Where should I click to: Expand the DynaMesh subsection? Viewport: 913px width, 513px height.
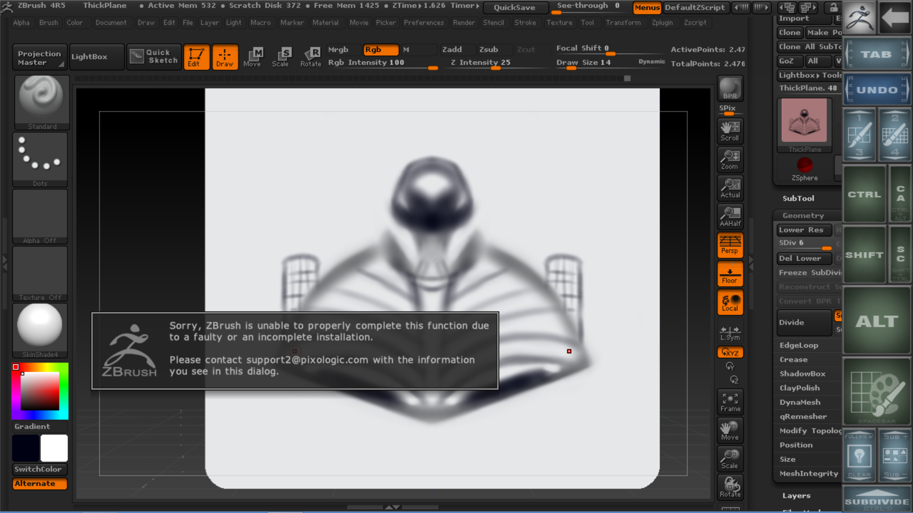[x=800, y=402]
